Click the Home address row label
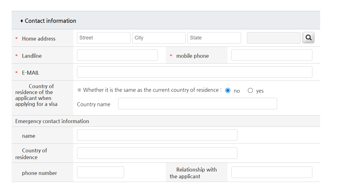 click(x=39, y=39)
